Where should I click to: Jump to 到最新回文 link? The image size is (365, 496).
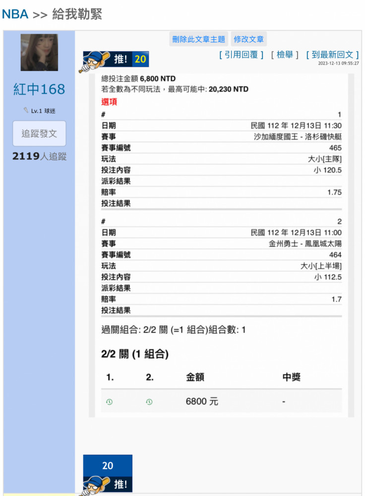(332, 55)
